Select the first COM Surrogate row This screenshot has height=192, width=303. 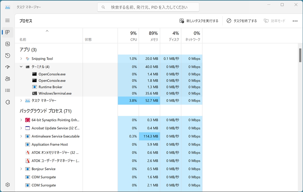coord(109,177)
